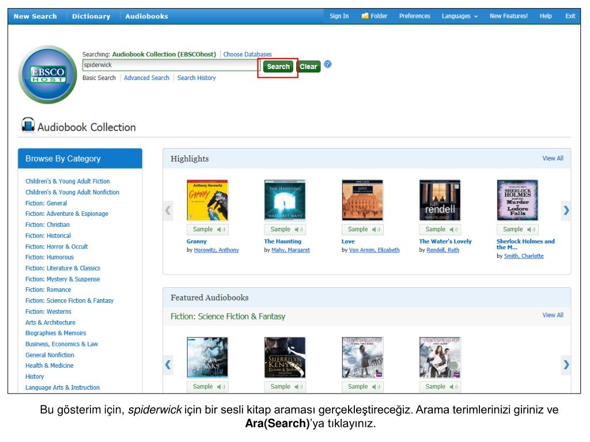This screenshot has width=590, height=442.
Task: Click View All for Science Fiction & Fantasy
Action: coord(553,315)
